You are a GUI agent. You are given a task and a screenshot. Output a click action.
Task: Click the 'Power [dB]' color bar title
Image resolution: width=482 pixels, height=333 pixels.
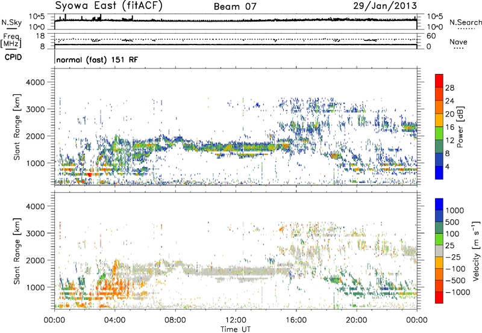[460, 127]
